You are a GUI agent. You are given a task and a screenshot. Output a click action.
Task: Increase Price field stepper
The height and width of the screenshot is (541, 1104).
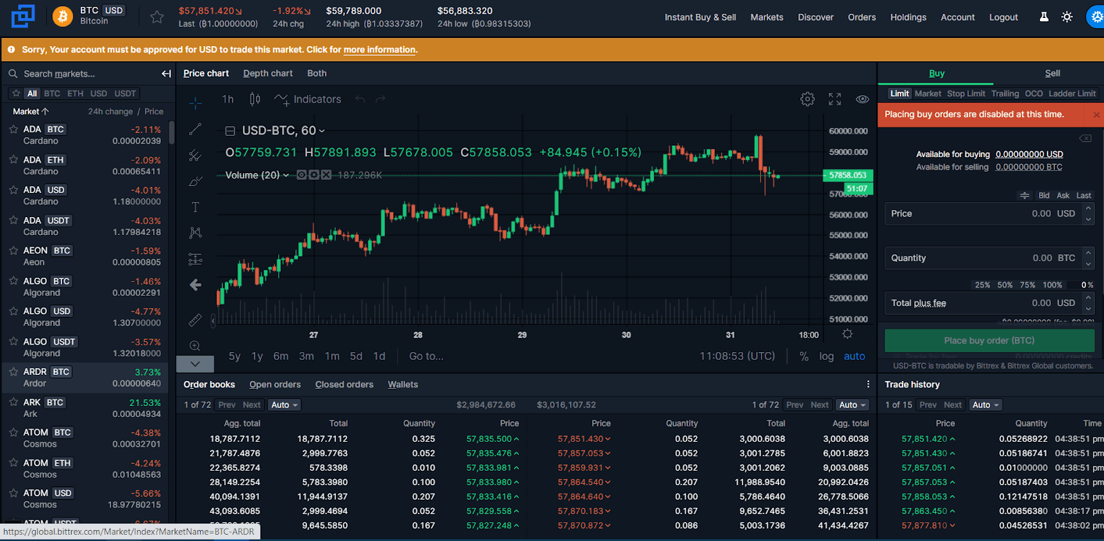[1088, 208]
